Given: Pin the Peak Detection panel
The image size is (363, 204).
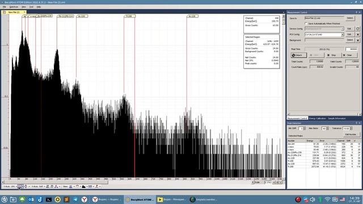Looking at the screenshot, I should pos(357,123).
